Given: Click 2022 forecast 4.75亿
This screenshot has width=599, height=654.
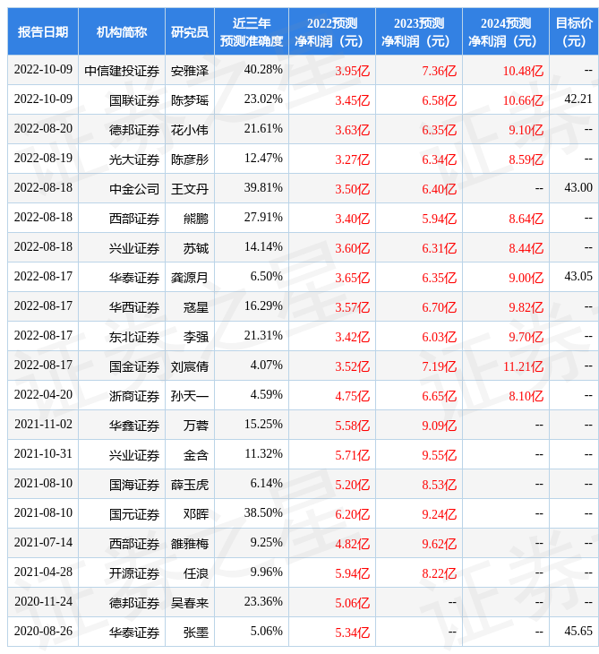Looking at the screenshot, I should pyautogui.click(x=353, y=397).
